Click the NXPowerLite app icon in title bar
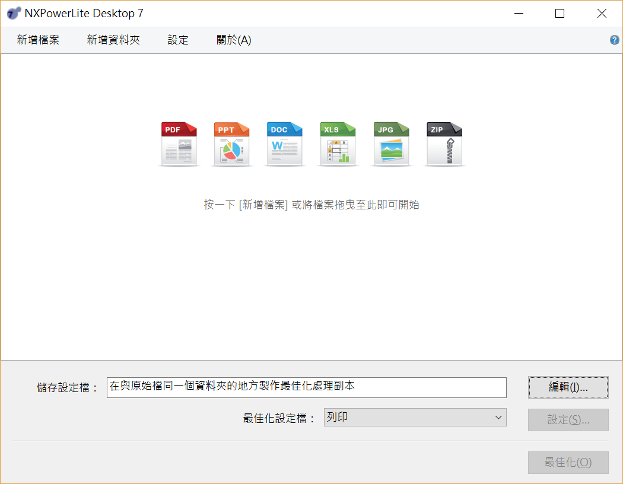This screenshot has width=623, height=484. [14, 13]
